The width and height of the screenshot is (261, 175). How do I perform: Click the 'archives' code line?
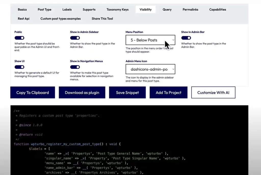click(94, 172)
